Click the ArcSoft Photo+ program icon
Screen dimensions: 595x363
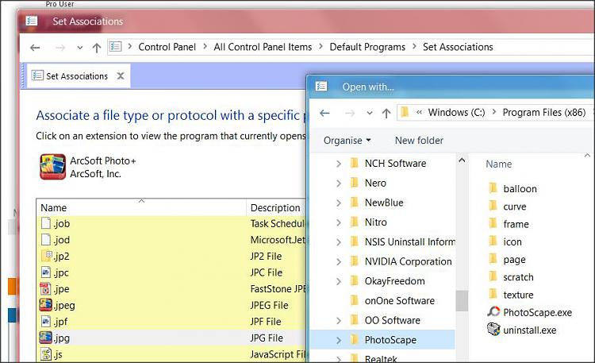(52, 167)
